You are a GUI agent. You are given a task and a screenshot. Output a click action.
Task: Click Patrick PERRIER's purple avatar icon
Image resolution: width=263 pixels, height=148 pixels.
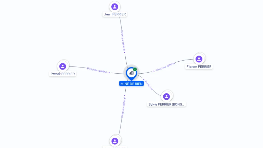63,66
